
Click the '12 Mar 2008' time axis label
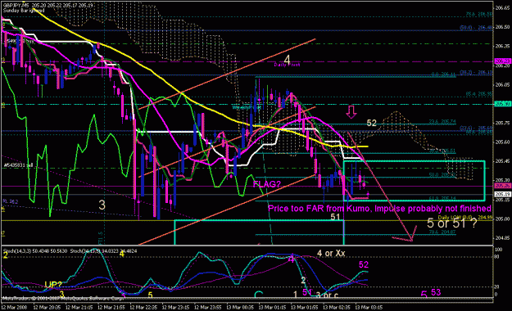click(x=15, y=307)
